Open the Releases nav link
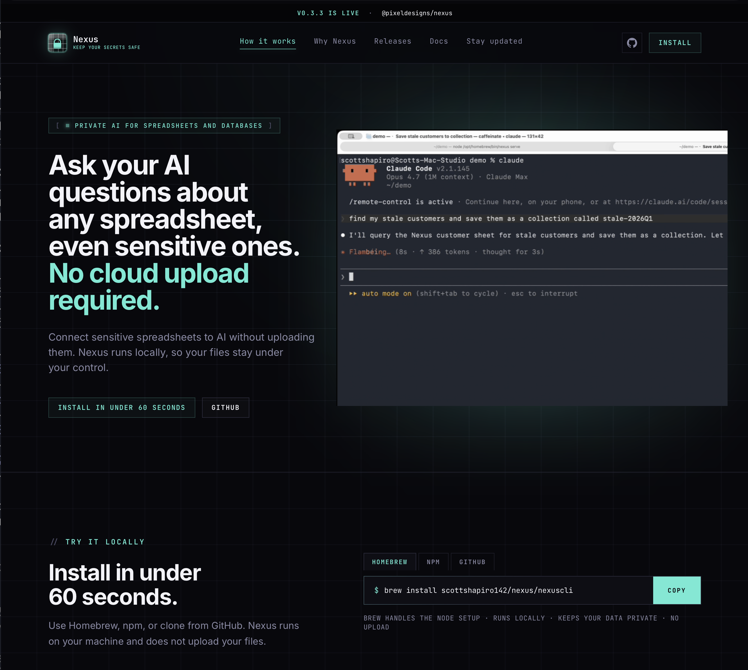Screen dimensions: 748x670 [x=393, y=41]
